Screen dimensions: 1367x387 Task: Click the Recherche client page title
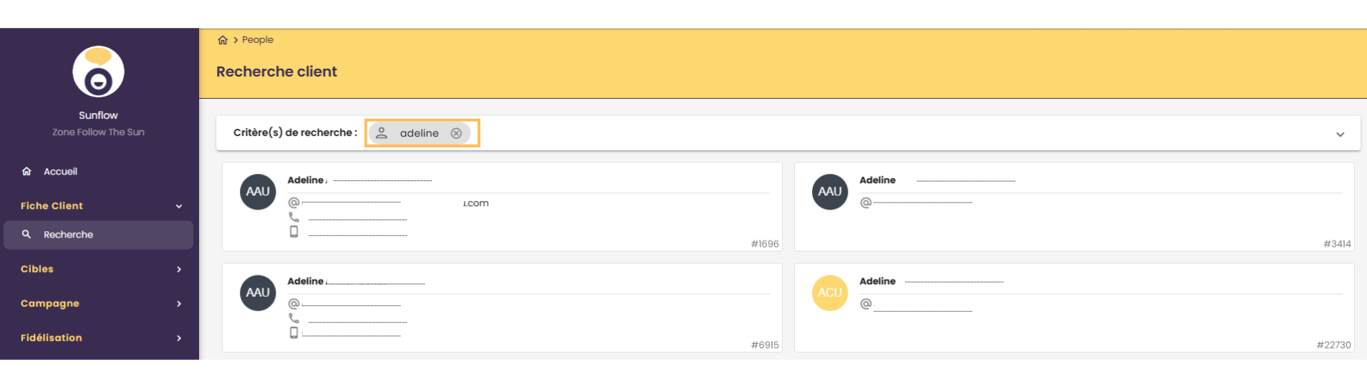pyautogui.click(x=276, y=72)
